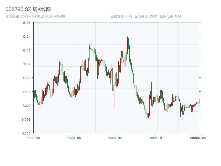Select the 时间范围 date range text
The image size is (221, 166).
35,16
